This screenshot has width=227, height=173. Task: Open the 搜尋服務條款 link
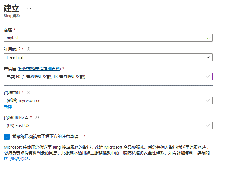[x=16, y=159]
